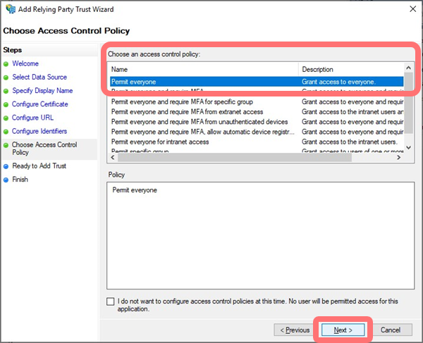423x343 pixels.
Task: Click the blue Ready to Add Trust bullet
Action: [x=6, y=166]
